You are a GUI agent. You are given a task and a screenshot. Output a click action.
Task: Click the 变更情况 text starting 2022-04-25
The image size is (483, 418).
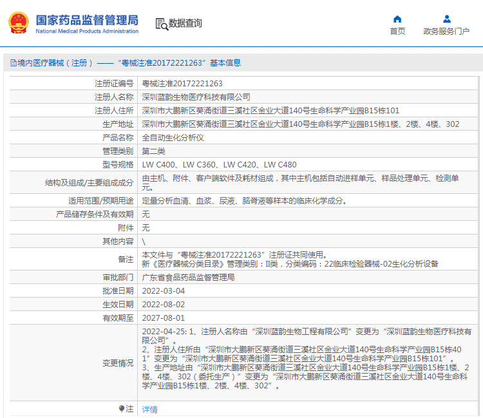coord(307,359)
